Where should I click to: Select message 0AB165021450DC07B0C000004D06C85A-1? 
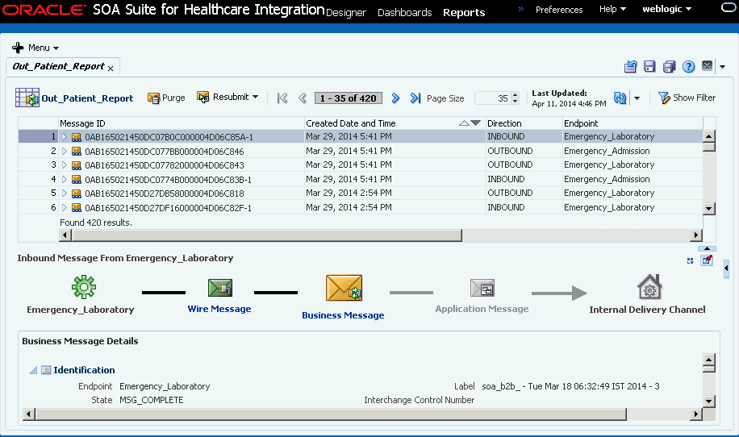tap(169, 137)
